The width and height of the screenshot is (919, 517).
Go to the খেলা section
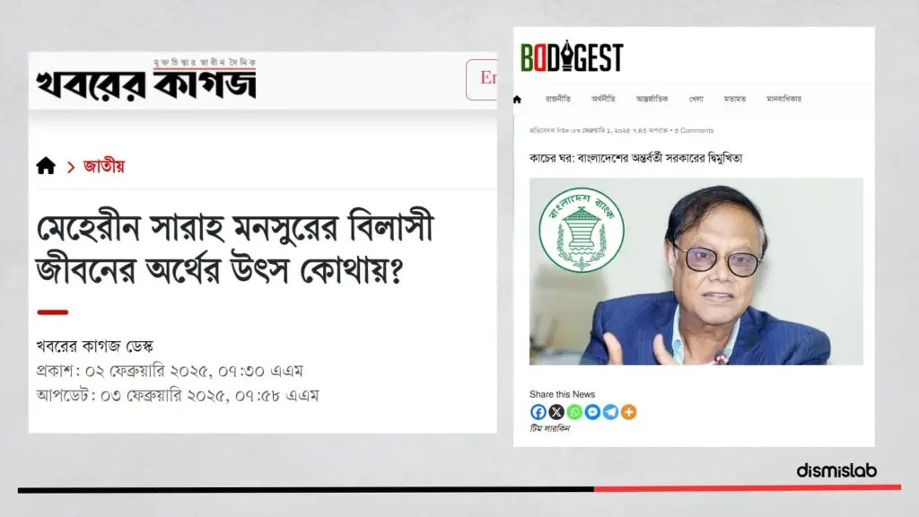coord(696,99)
